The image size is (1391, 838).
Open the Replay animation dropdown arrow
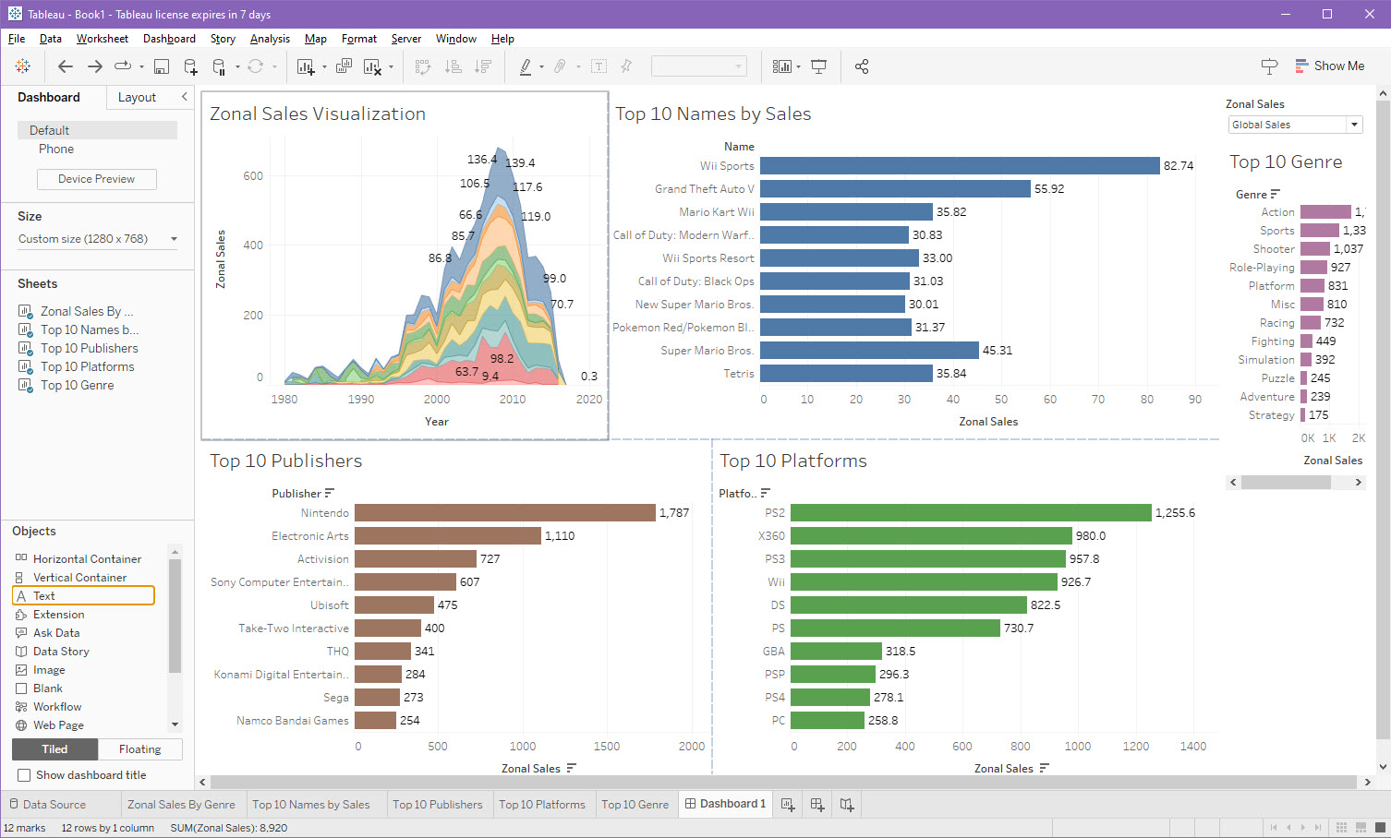pyautogui.click(x=141, y=66)
